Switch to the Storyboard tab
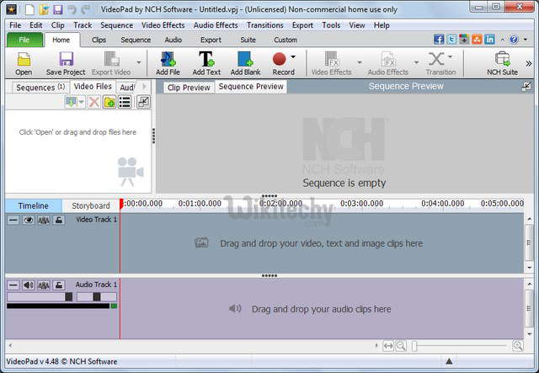 click(x=90, y=205)
